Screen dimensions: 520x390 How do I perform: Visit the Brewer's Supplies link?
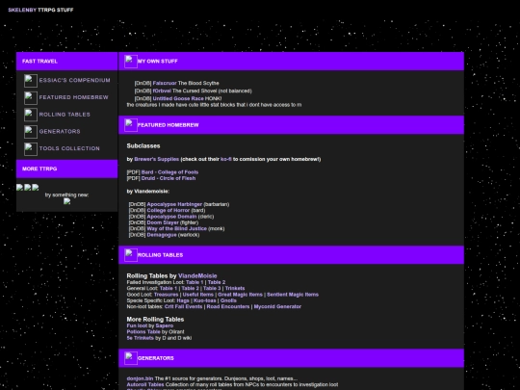point(157,159)
